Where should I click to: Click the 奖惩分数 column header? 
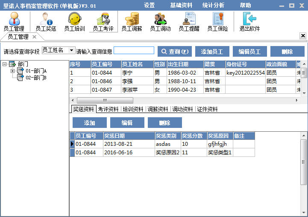(x=194, y=136)
